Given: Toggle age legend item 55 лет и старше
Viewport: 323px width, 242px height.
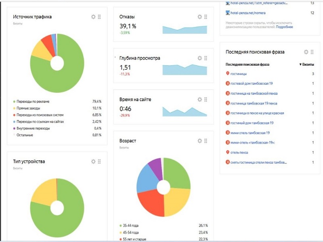Looking at the screenshot, I should (x=133, y=239).
